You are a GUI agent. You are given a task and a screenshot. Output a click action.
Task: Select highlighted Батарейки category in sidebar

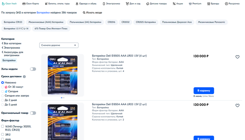coord(9,60)
